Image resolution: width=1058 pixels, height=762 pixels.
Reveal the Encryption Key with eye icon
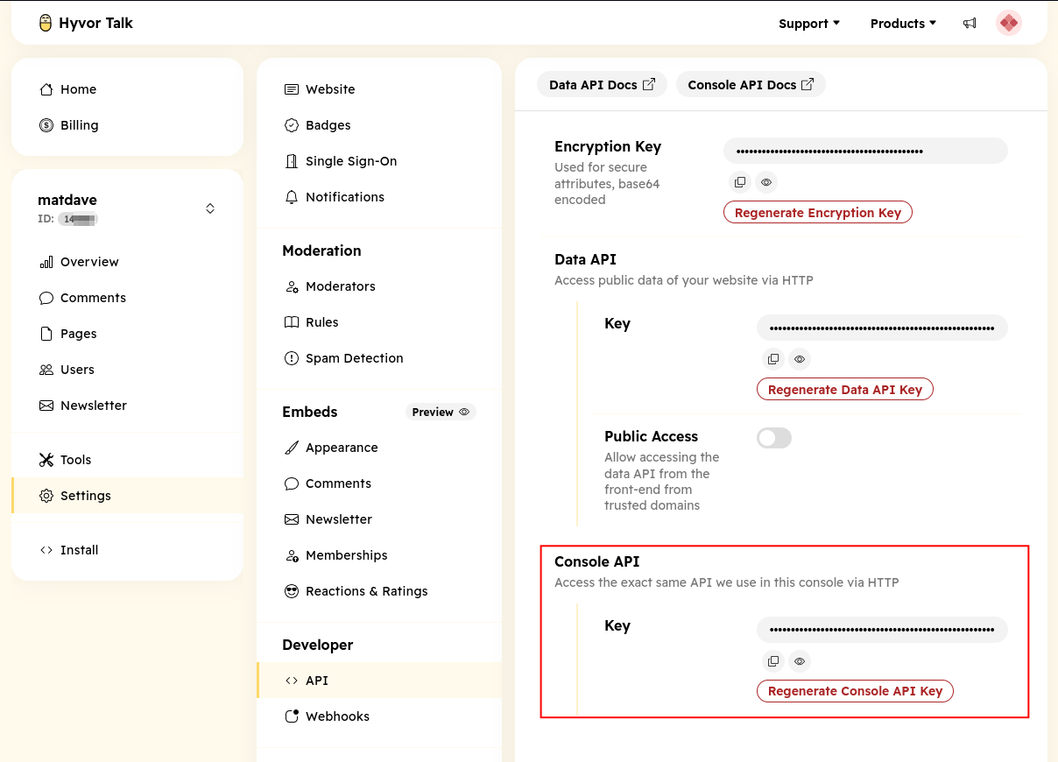pos(766,182)
